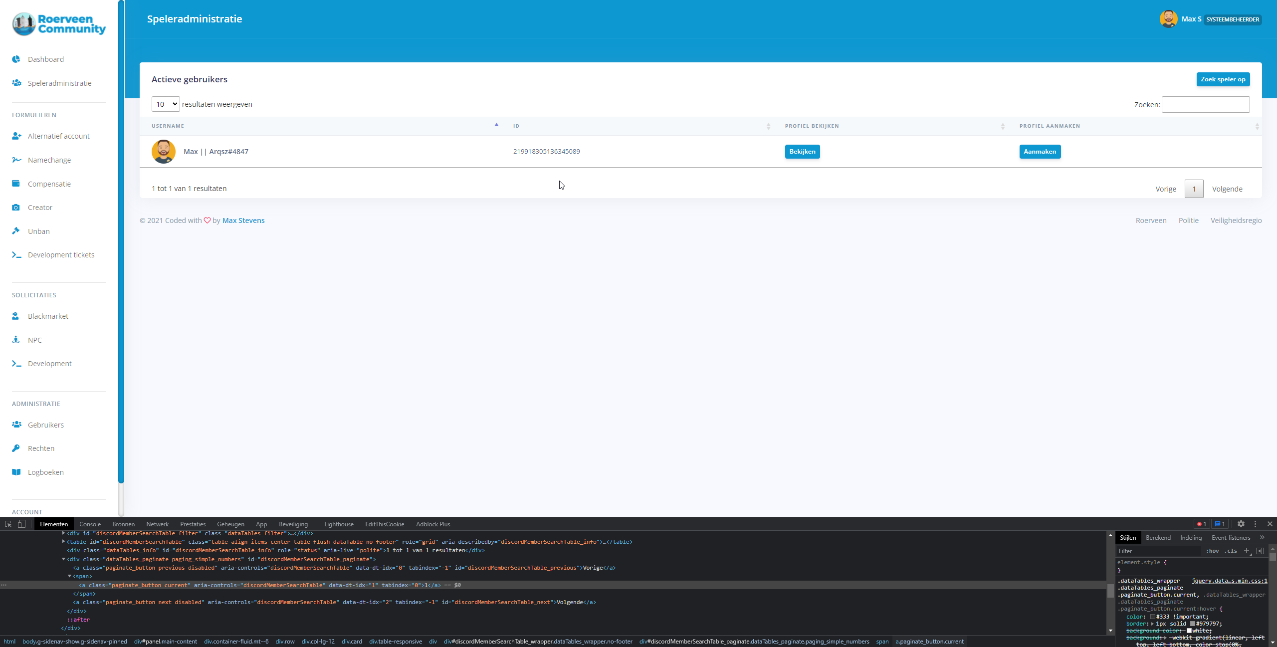This screenshot has height=647, width=1277.
Task: Click the Rechten key icon
Action: [16, 448]
